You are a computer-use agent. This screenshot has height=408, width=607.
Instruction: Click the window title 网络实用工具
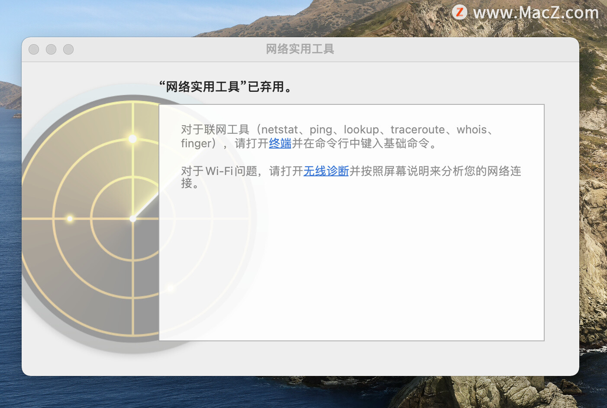pos(300,49)
